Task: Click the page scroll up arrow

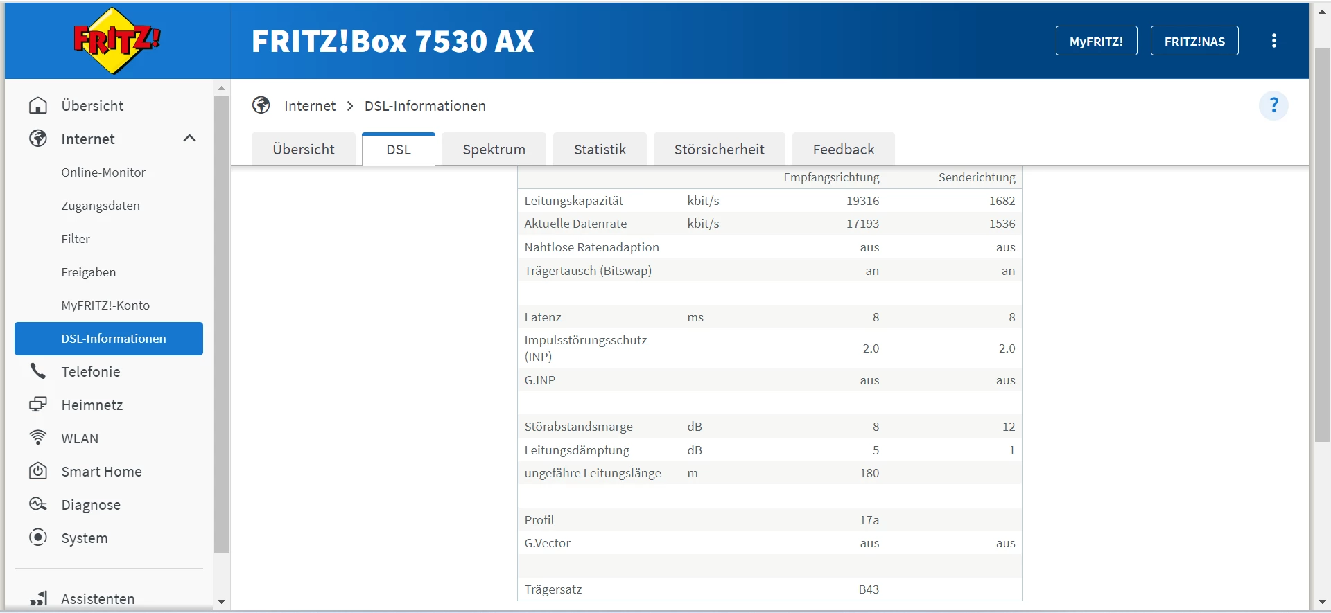Action: (1322, 11)
